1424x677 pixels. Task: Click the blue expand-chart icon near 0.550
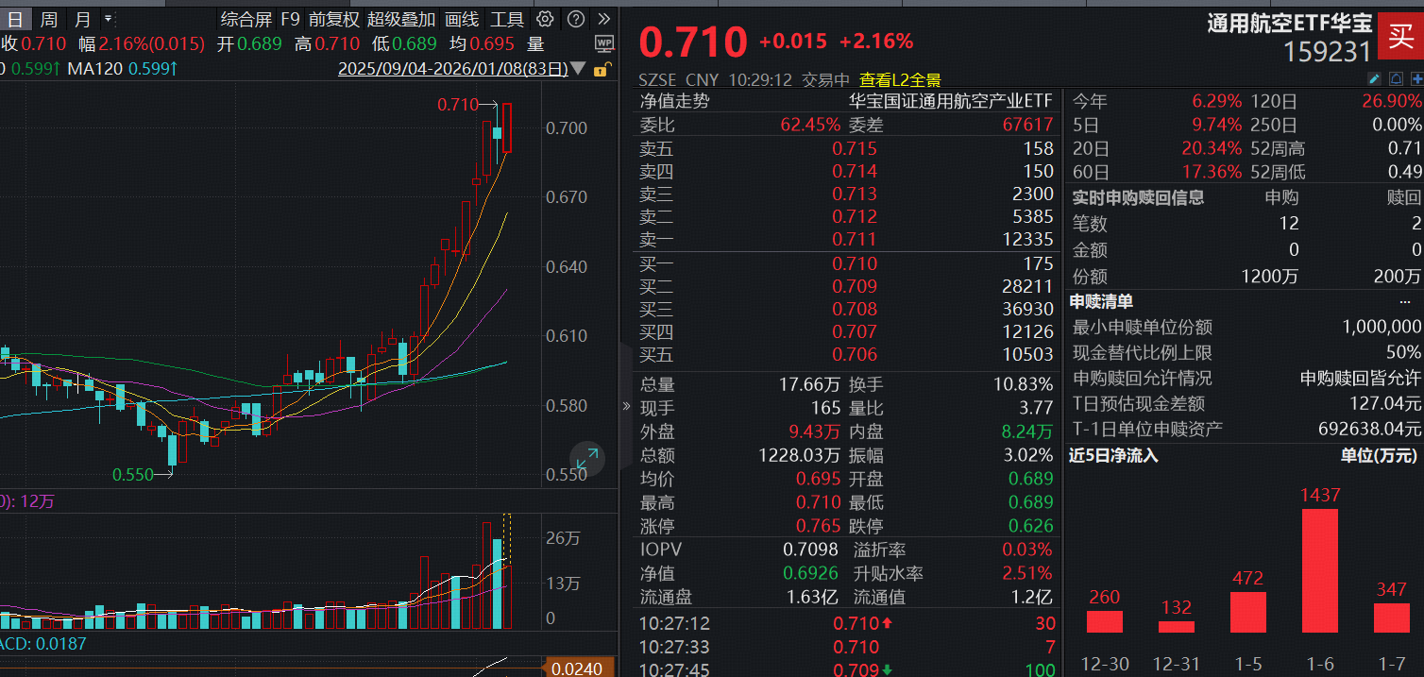(x=587, y=456)
